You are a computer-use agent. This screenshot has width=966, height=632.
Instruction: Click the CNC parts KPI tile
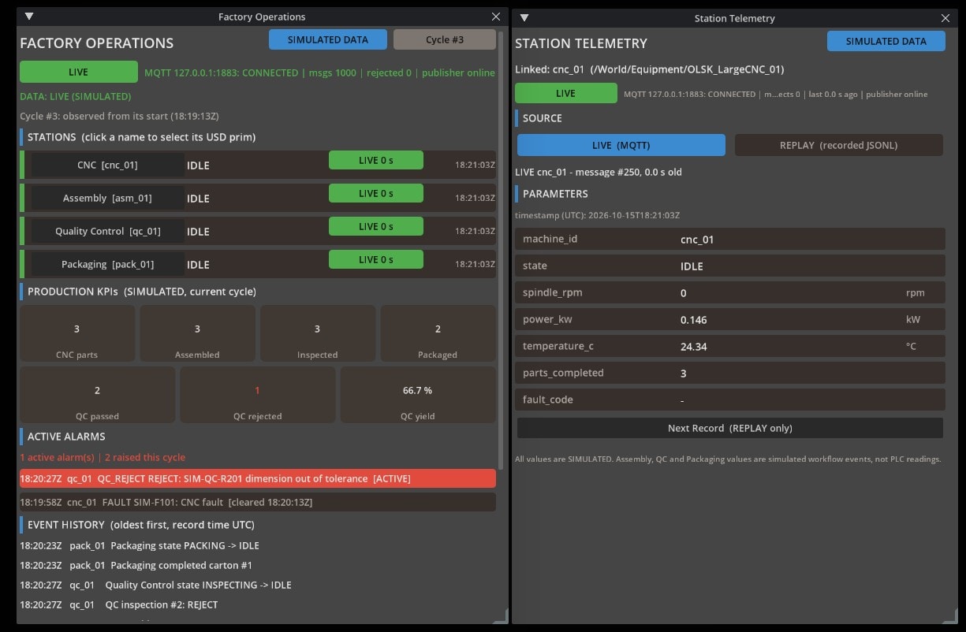77,334
